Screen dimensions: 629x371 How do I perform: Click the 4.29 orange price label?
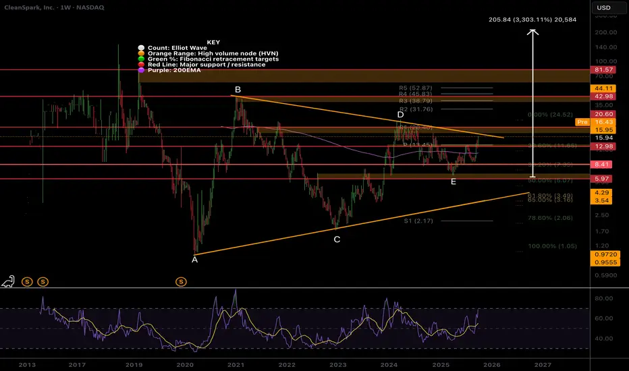(601, 193)
